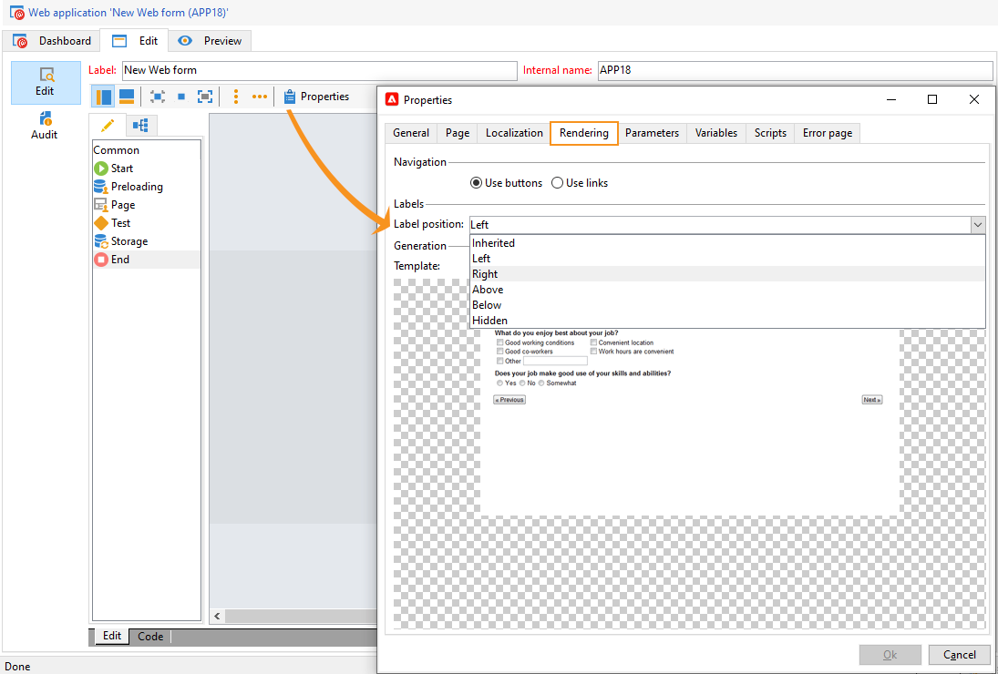Select the Preloading activity

(x=136, y=187)
